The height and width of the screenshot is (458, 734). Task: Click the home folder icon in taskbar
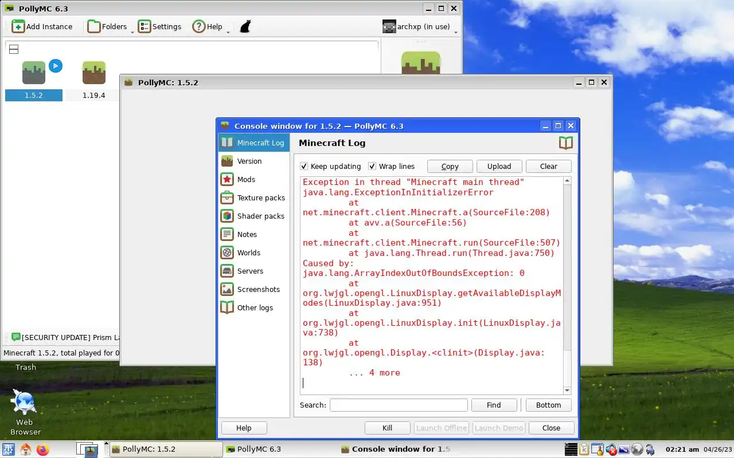pos(26,449)
